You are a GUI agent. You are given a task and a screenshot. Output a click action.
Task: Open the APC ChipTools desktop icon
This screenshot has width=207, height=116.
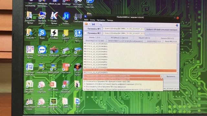point(42,87)
